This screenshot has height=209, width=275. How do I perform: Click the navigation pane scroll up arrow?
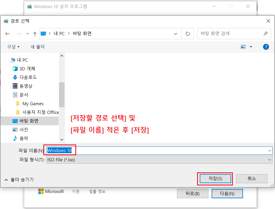tap(62, 56)
